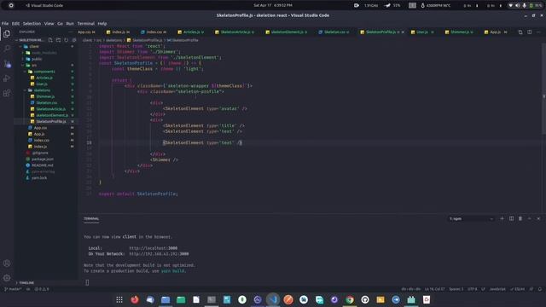Click the line and column indicator

[434, 289]
